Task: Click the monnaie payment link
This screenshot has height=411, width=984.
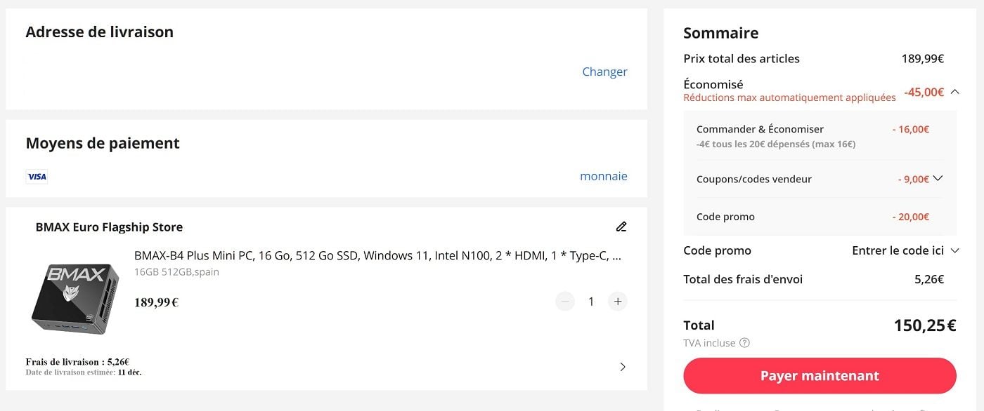Action: click(x=604, y=176)
